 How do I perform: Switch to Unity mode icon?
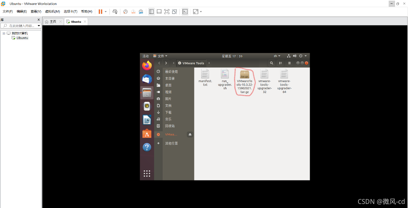pos(174,12)
